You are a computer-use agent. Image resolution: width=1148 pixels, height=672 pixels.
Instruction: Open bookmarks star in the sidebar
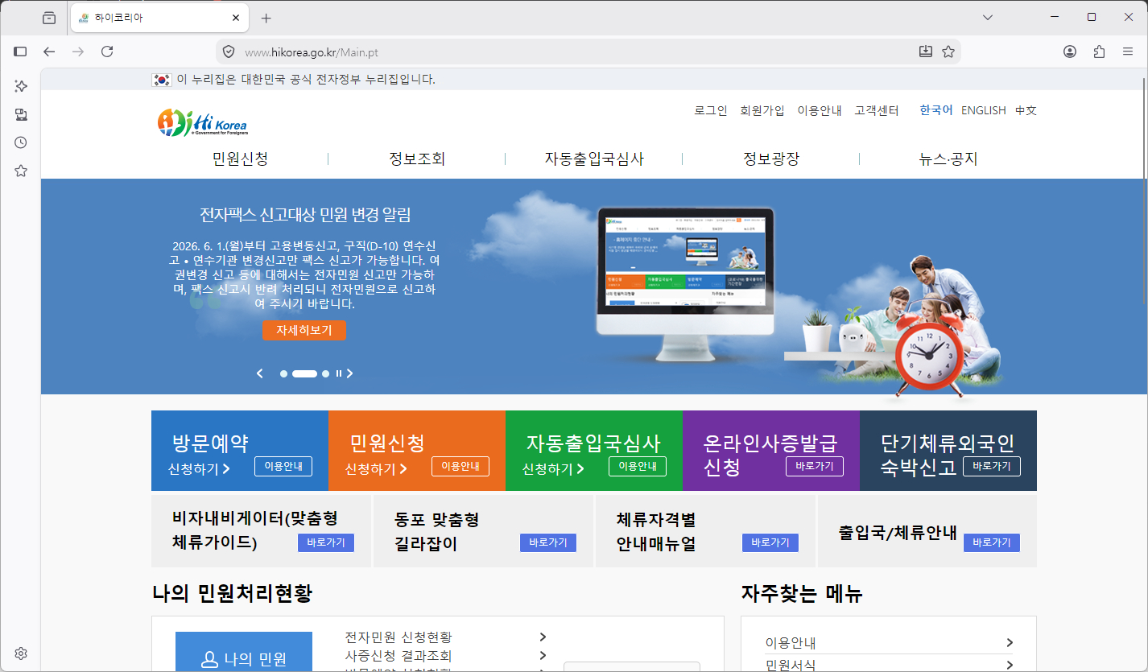point(21,171)
